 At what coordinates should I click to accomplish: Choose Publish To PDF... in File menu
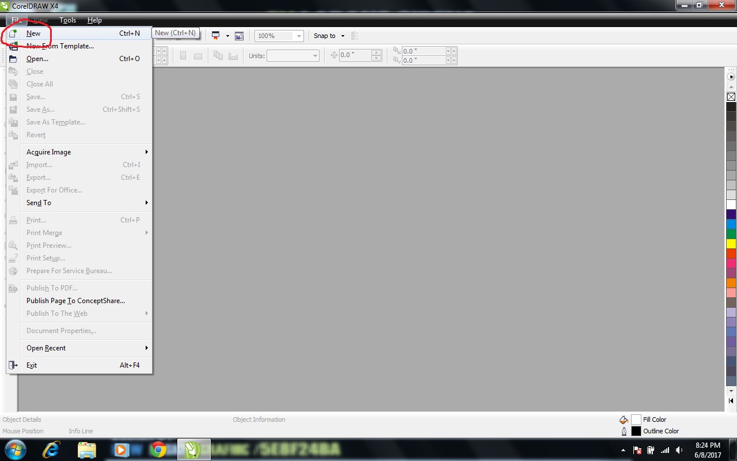79,288
